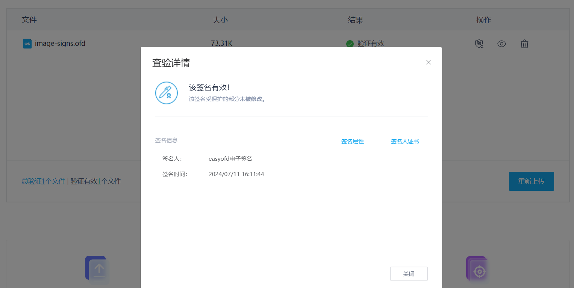Click the signer name easyofd电子签名
574x288 pixels.
click(230, 159)
